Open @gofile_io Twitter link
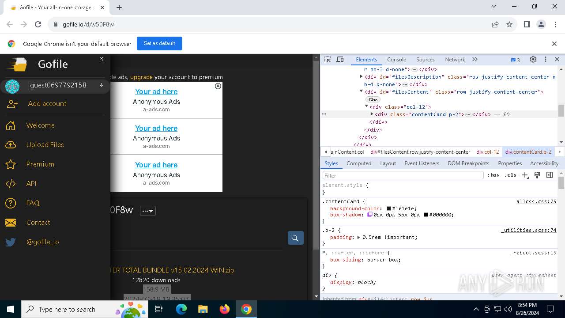565x318 pixels. pyautogui.click(x=43, y=242)
